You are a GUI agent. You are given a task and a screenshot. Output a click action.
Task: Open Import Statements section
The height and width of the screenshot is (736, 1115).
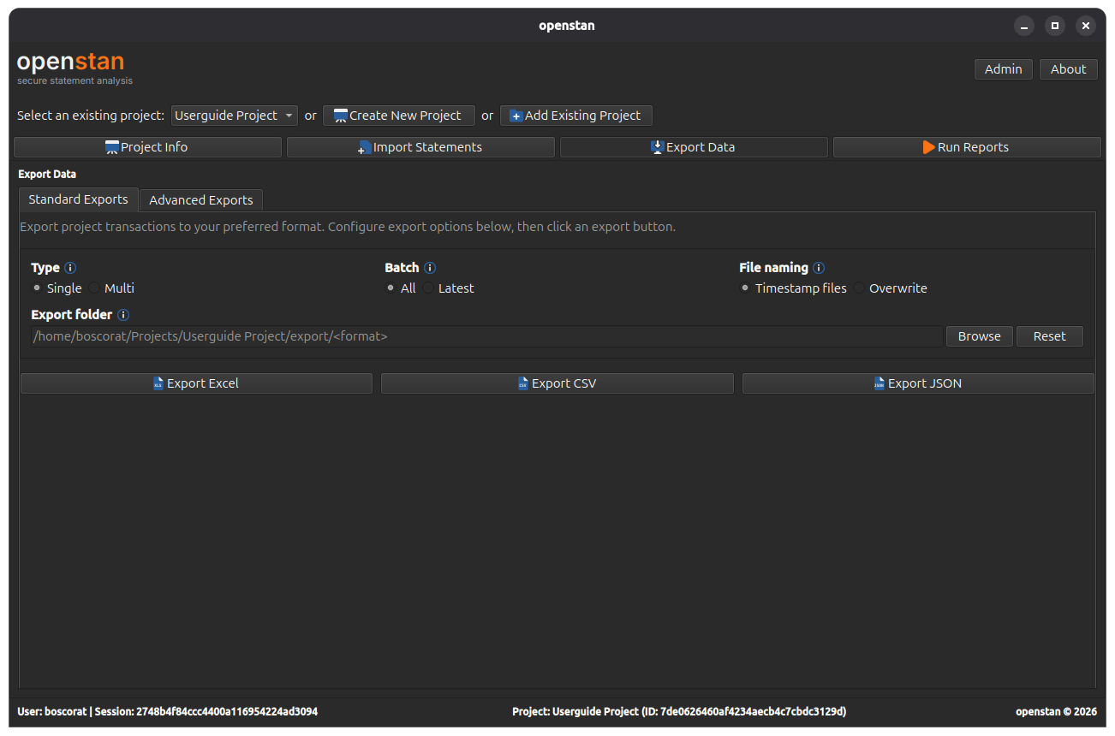(420, 147)
